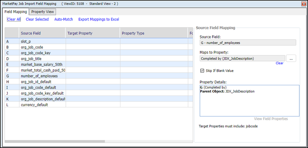Image resolution: width=308 pixels, height=148 pixels.
Task: Click the horizontal scrollbar of the grid
Action: (55, 141)
